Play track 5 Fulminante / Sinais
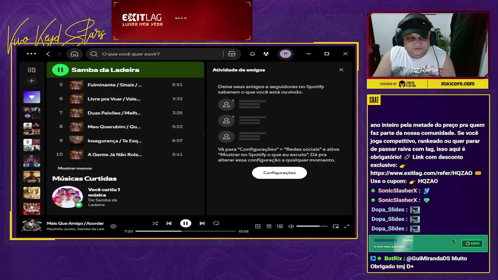The image size is (498, 280). [125, 85]
